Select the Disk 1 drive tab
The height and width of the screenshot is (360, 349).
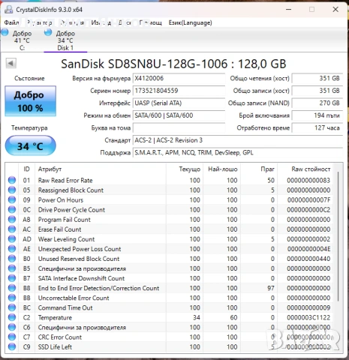[65, 40]
